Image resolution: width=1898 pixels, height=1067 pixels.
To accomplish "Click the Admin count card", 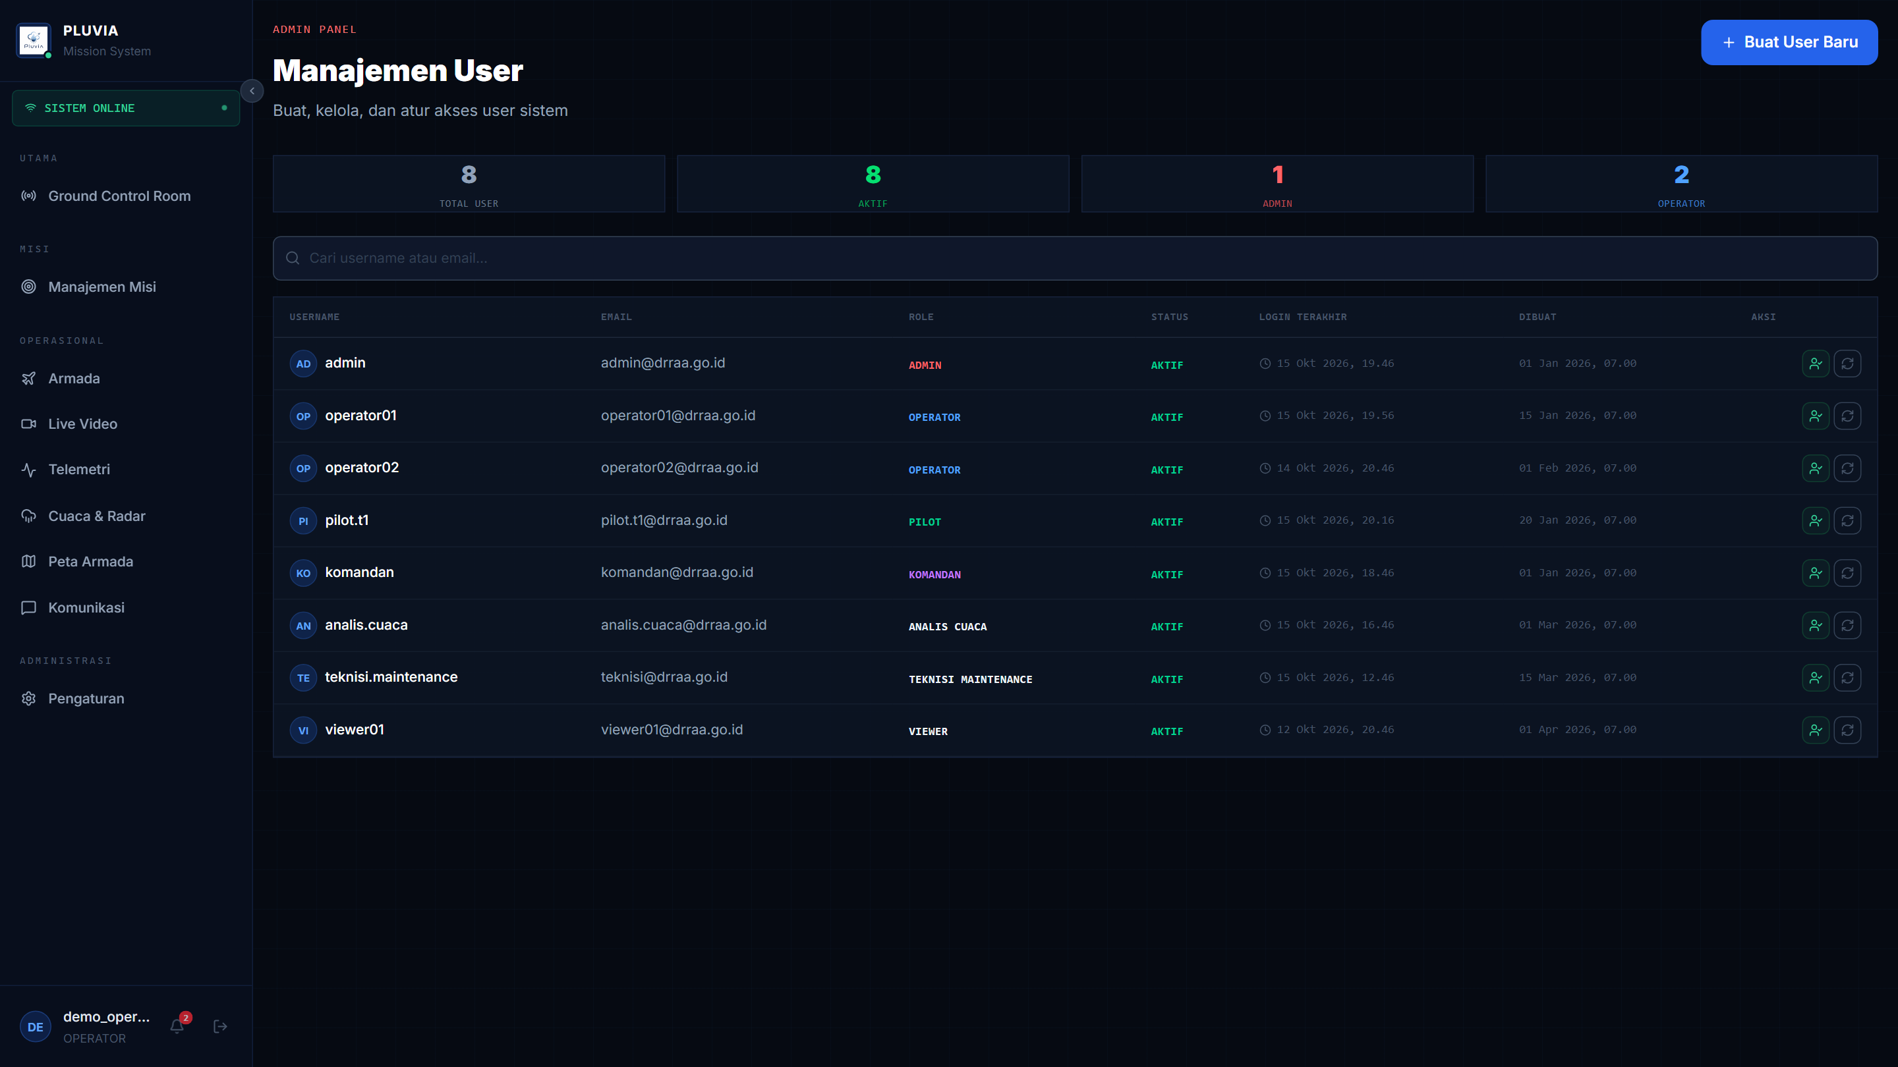I will pyautogui.click(x=1277, y=183).
